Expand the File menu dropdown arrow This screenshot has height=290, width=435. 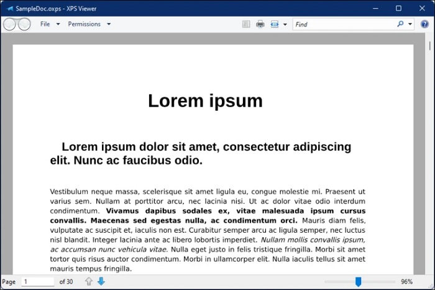tap(58, 24)
